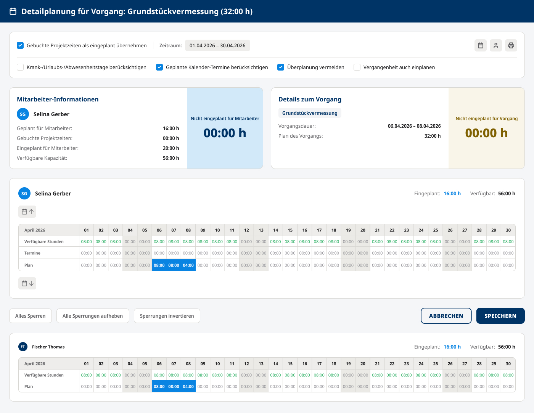The image size is (534, 413).
Task: Click Selina Gerber's Plan cell for day 25
Action: [436, 265]
